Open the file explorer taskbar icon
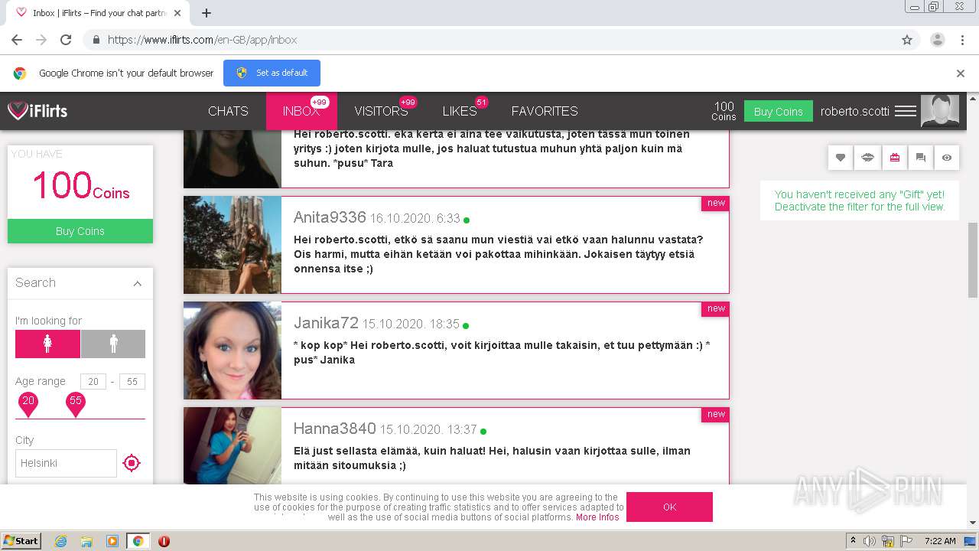The width and height of the screenshot is (979, 551). point(86,541)
